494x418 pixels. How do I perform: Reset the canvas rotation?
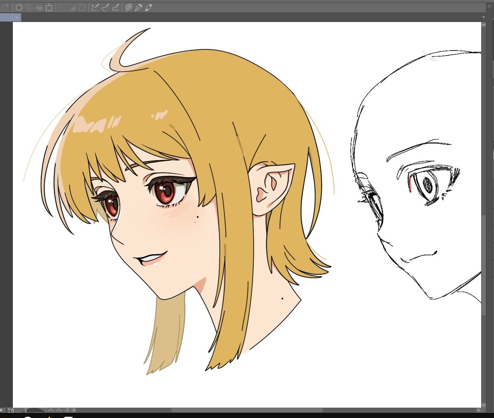(67, 410)
